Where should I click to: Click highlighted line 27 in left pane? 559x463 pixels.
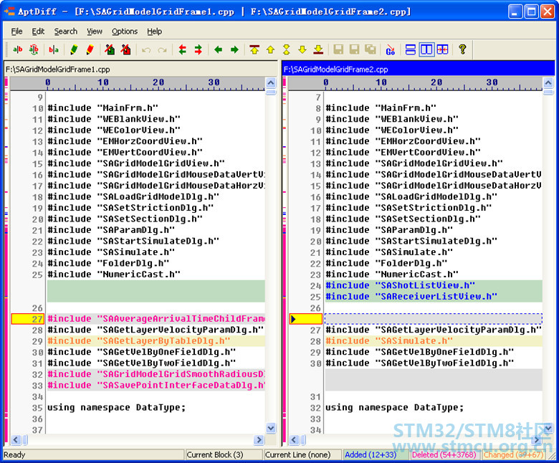pyautogui.click(x=156, y=319)
